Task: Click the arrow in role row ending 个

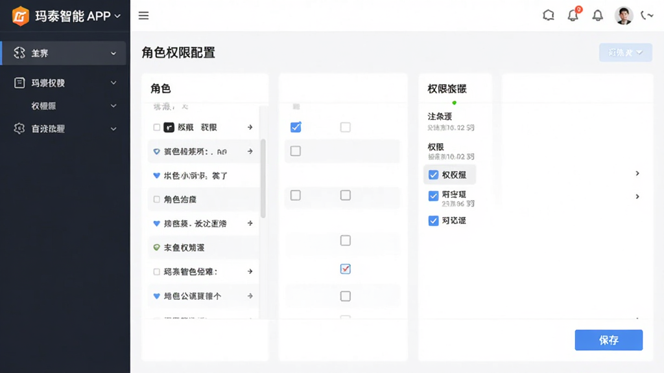Action: [x=250, y=296]
